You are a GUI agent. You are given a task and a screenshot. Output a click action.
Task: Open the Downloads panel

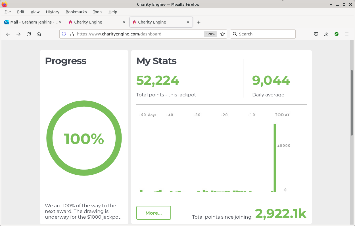point(326,34)
